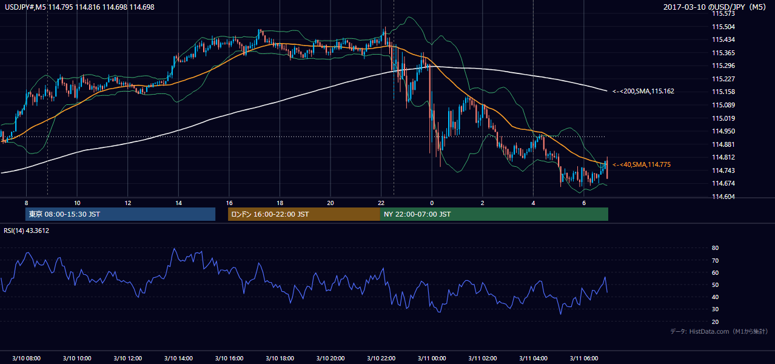Click hour tick 8 under price chart
The height and width of the screenshot is (364, 775).
pyautogui.click(x=26, y=202)
